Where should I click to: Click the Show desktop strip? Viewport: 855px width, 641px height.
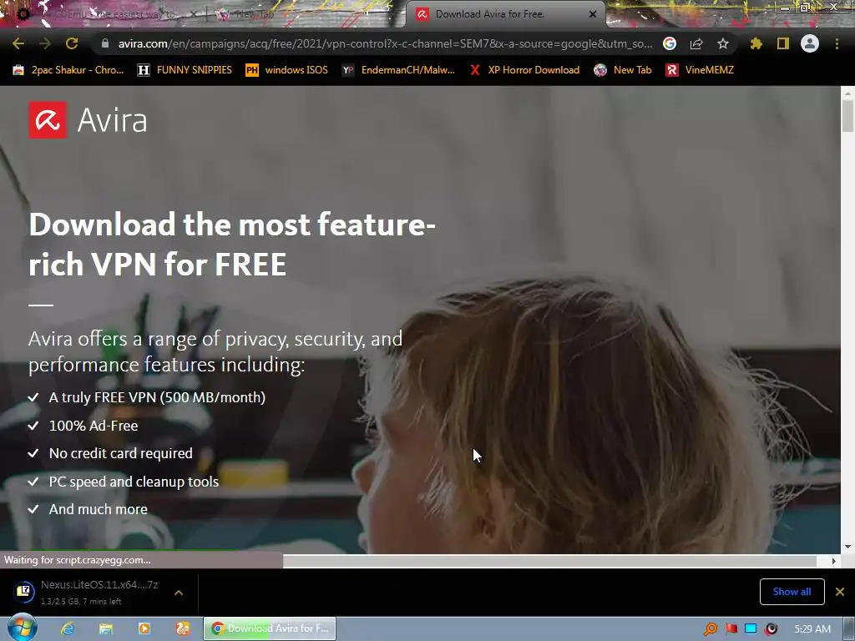pyautogui.click(x=848, y=629)
